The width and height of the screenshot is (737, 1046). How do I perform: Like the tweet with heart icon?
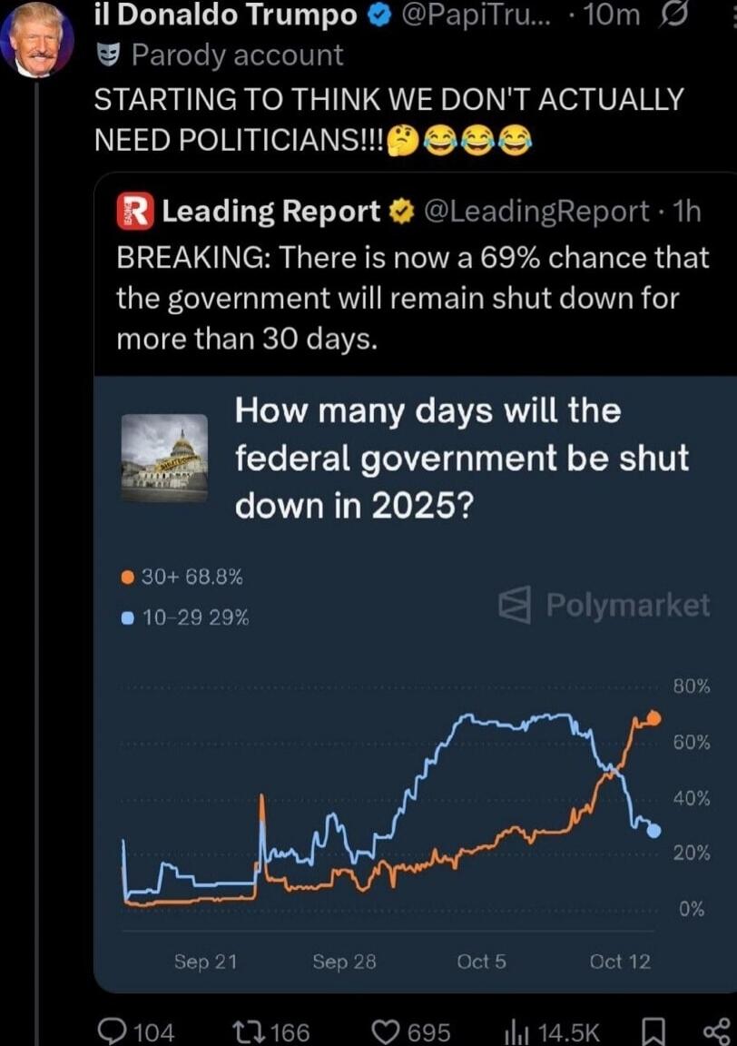coord(388,1031)
